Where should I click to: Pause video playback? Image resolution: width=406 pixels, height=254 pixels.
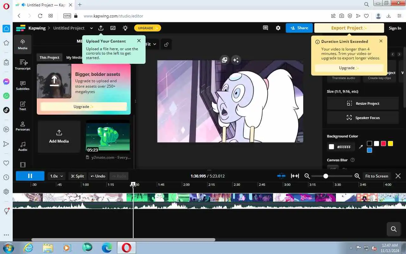(30, 176)
